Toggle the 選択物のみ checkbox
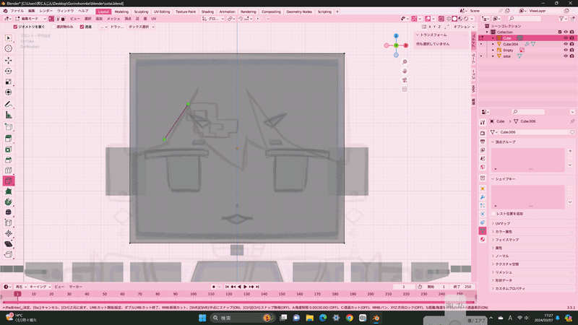Image resolution: width=578 pixels, height=325 pixels. 53,27
